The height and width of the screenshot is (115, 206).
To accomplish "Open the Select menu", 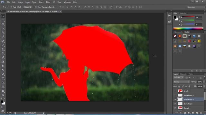I will (x=41, y=2).
